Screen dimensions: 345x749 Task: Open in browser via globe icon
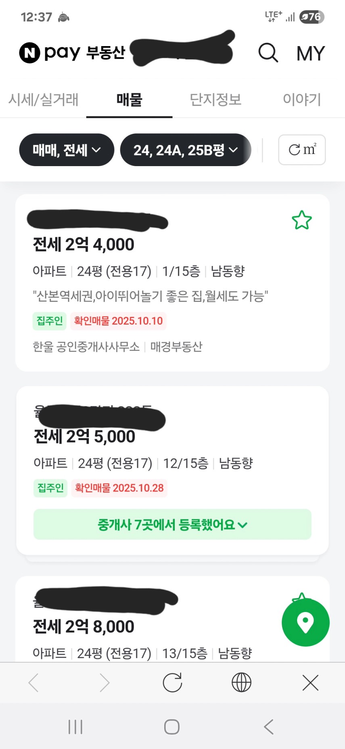pos(241,683)
